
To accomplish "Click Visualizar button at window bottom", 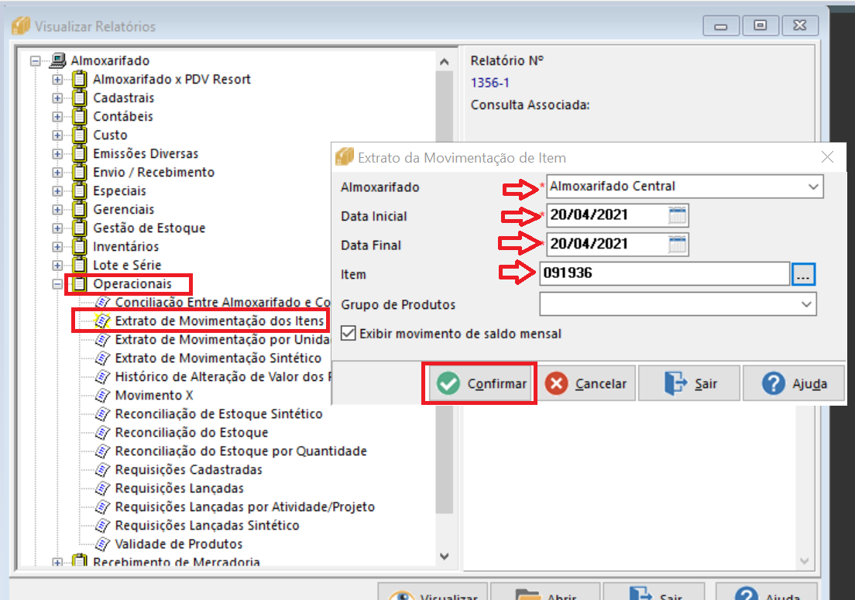I will 433,591.
